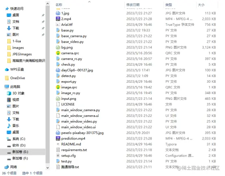Click the setup.cfg gear icon
The image size is (225, 176).
tap(58, 155)
